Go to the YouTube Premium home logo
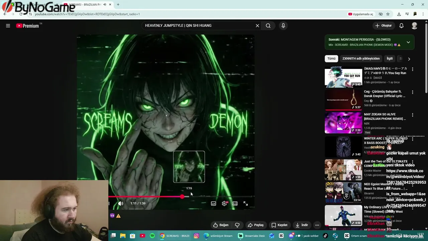This screenshot has height=241, width=428. 27,26
